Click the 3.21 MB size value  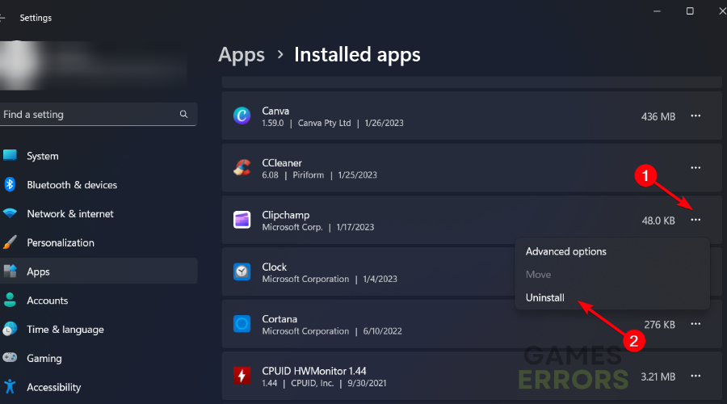658,377
